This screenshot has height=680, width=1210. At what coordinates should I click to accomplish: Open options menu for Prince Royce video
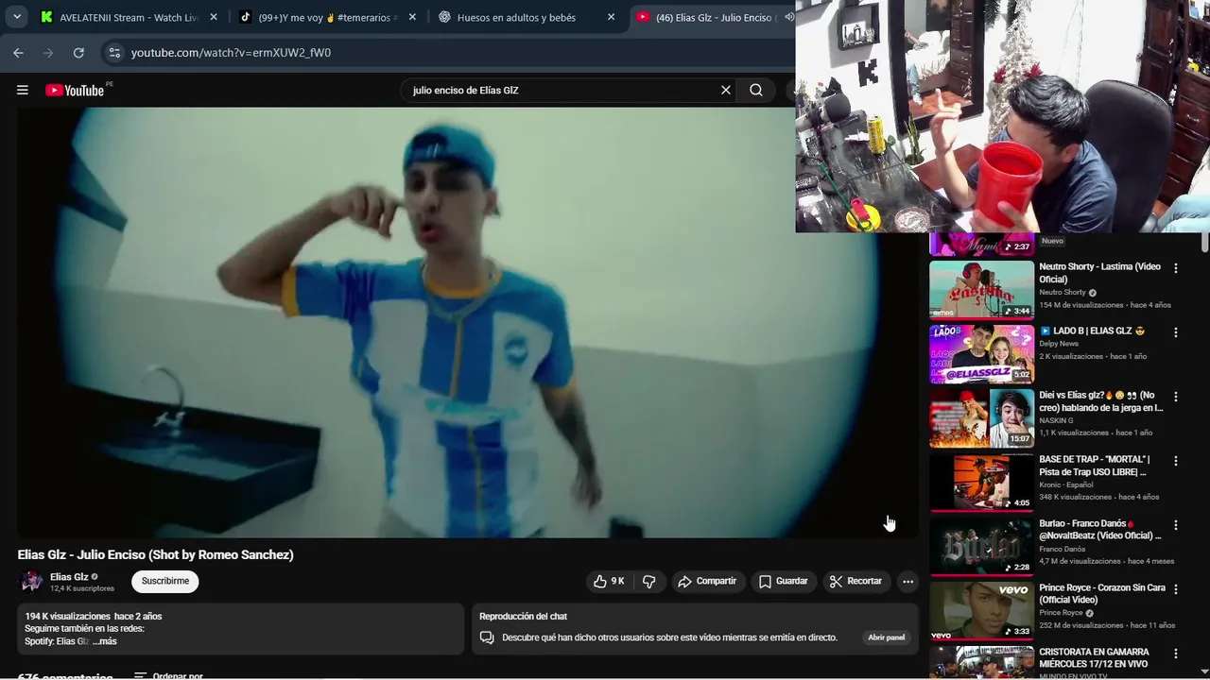(1176, 589)
